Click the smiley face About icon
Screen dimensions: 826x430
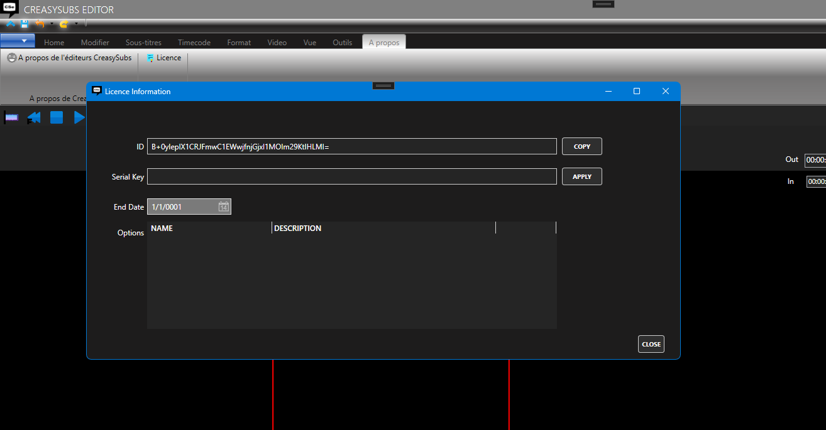(12, 58)
